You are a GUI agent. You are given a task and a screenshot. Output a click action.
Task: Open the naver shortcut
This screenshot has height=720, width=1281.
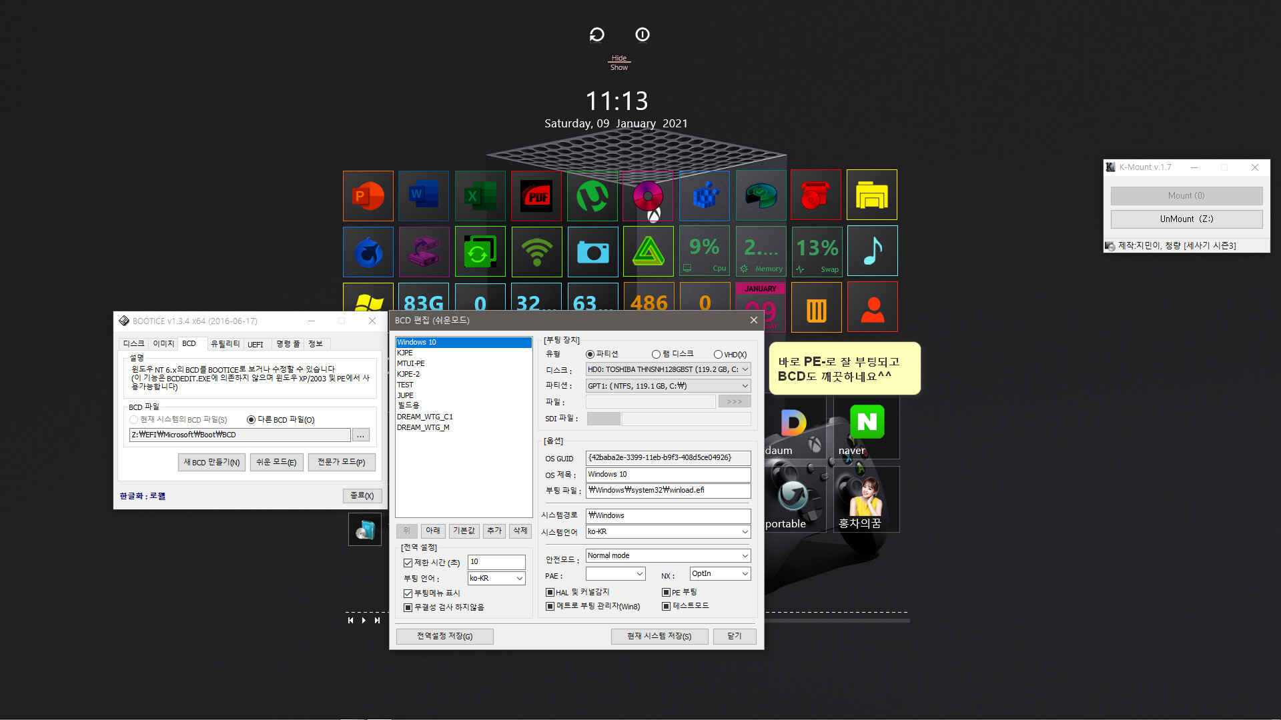[867, 429]
